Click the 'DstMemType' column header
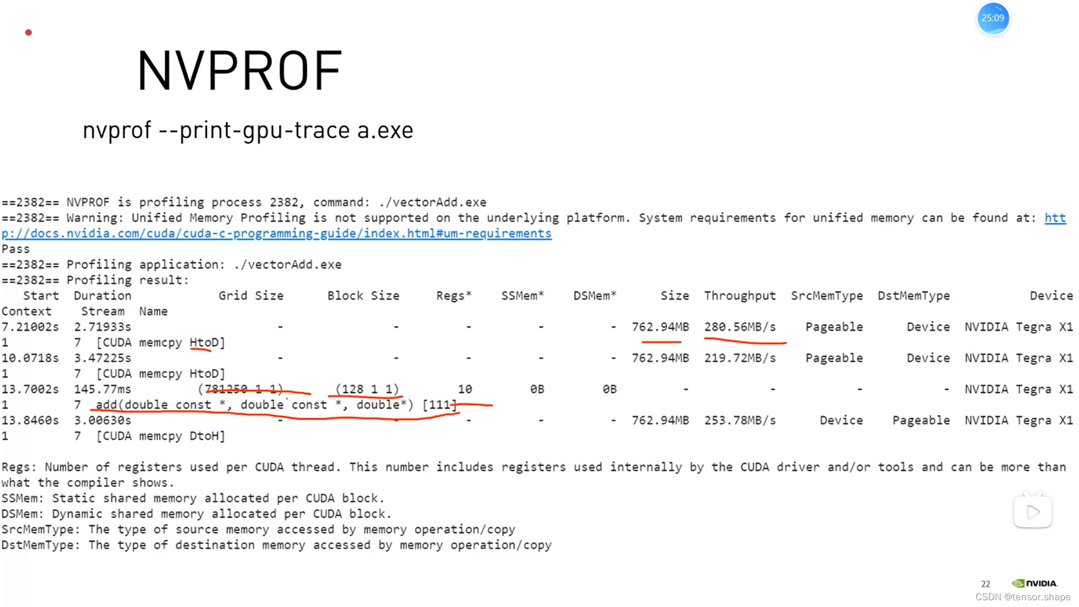1079x607 pixels. [x=914, y=296]
